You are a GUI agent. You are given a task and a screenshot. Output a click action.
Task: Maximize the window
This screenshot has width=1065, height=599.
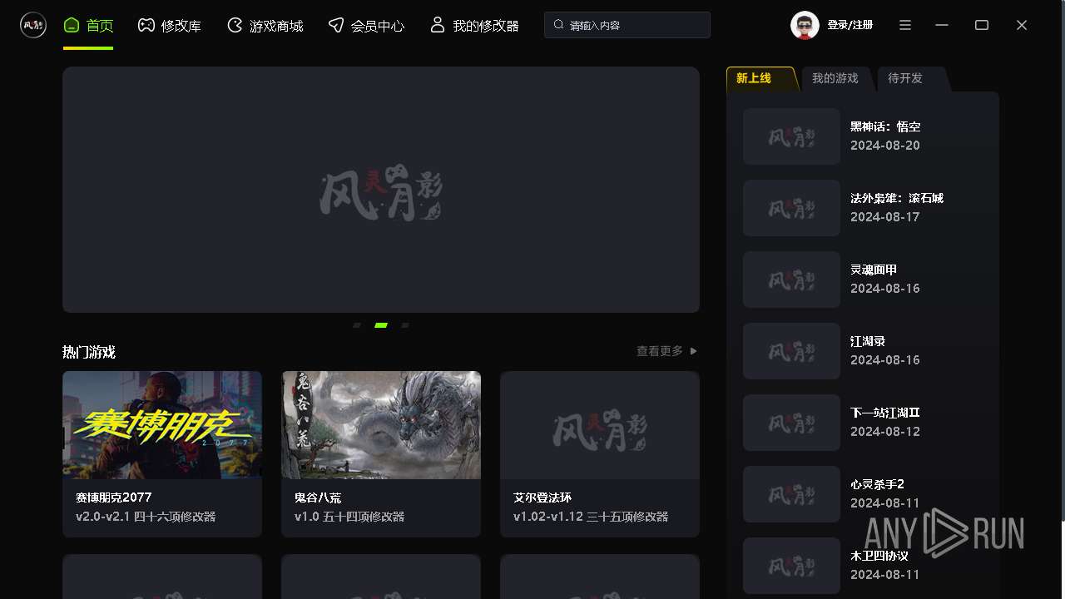(x=982, y=25)
